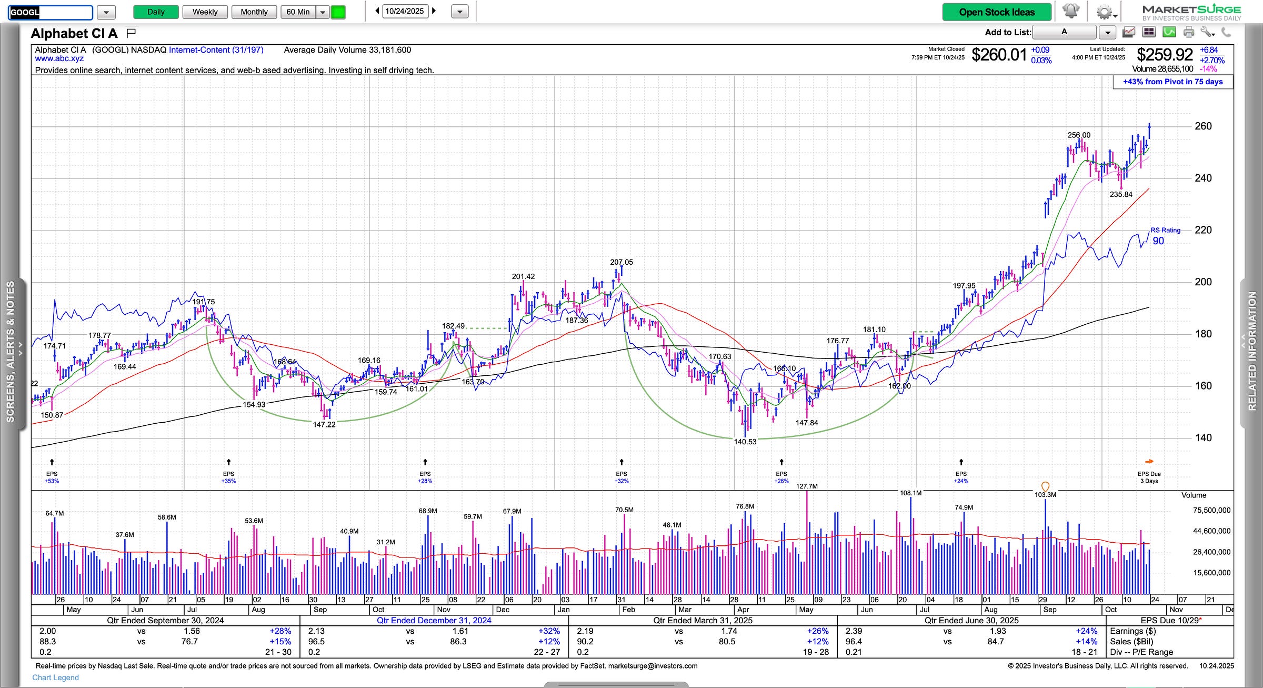Screen dimensions: 1263x688
Task: Toggle the green real-time indicator square
Action: (x=338, y=12)
